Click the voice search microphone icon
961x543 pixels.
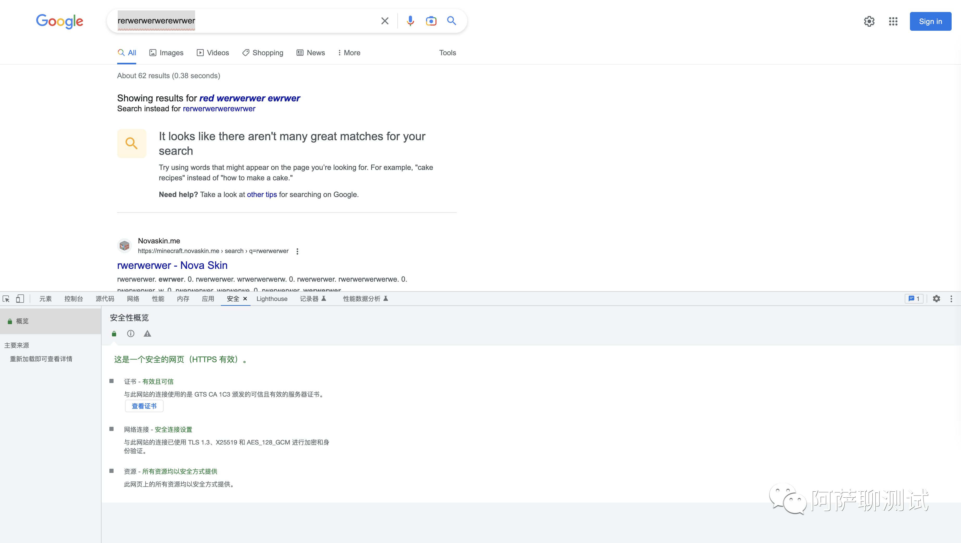tap(410, 21)
